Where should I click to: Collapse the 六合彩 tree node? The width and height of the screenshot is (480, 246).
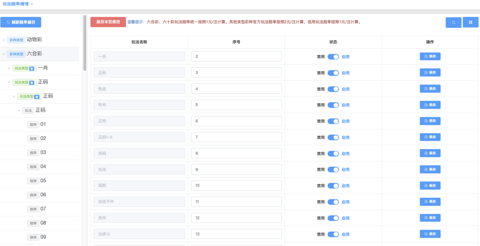tap(4, 54)
